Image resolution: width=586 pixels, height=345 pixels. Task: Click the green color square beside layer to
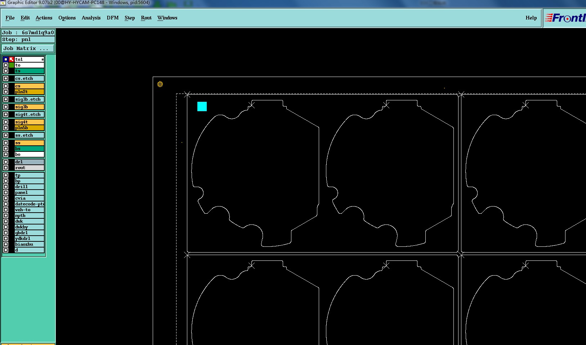click(12, 65)
